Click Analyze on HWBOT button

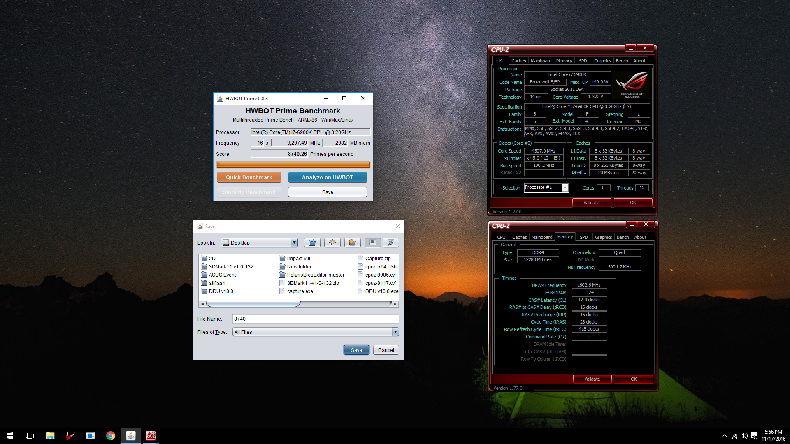[328, 177]
